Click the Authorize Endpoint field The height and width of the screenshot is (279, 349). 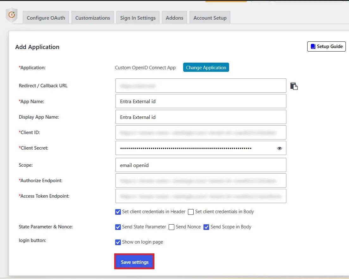[x=201, y=180]
